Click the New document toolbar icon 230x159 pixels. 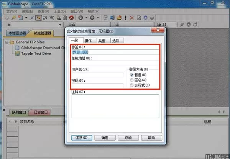click(x=21, y=18)
